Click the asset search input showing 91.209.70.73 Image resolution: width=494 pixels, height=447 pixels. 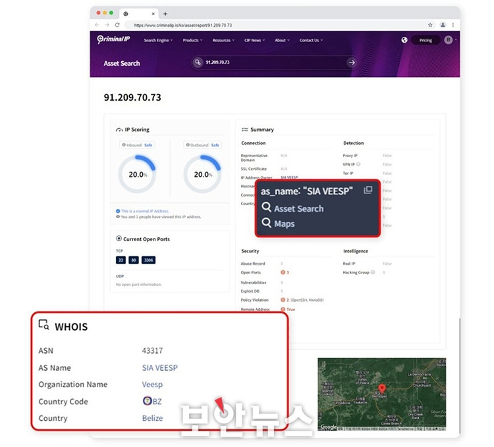coord(274,62)
